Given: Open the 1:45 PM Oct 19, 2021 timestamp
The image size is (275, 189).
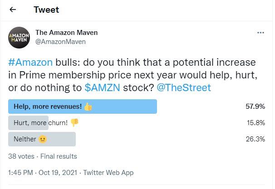Looking at the screenshot, I should (x=43, y=173).
